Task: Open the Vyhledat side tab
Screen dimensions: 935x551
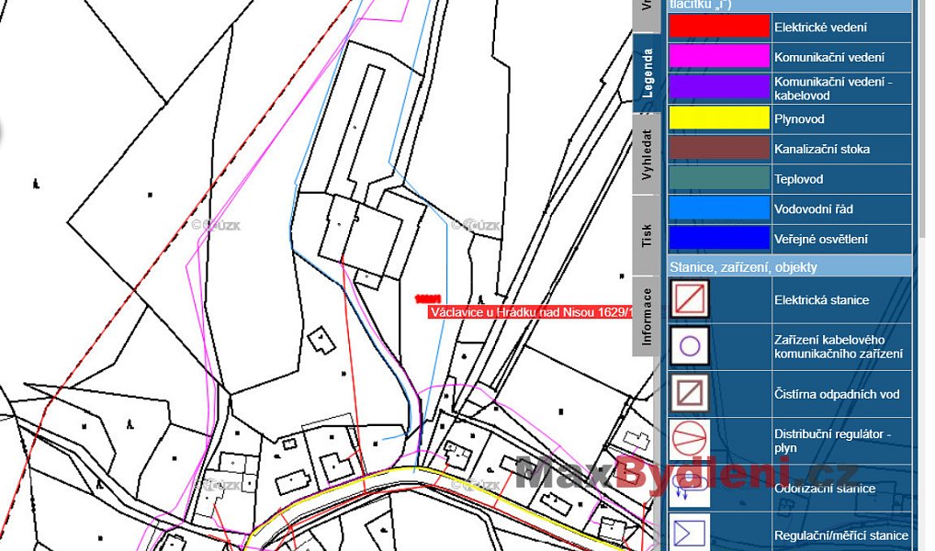Action: 647,154
